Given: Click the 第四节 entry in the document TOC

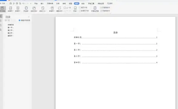Looking at the screenshot, I should coord(115,63).
